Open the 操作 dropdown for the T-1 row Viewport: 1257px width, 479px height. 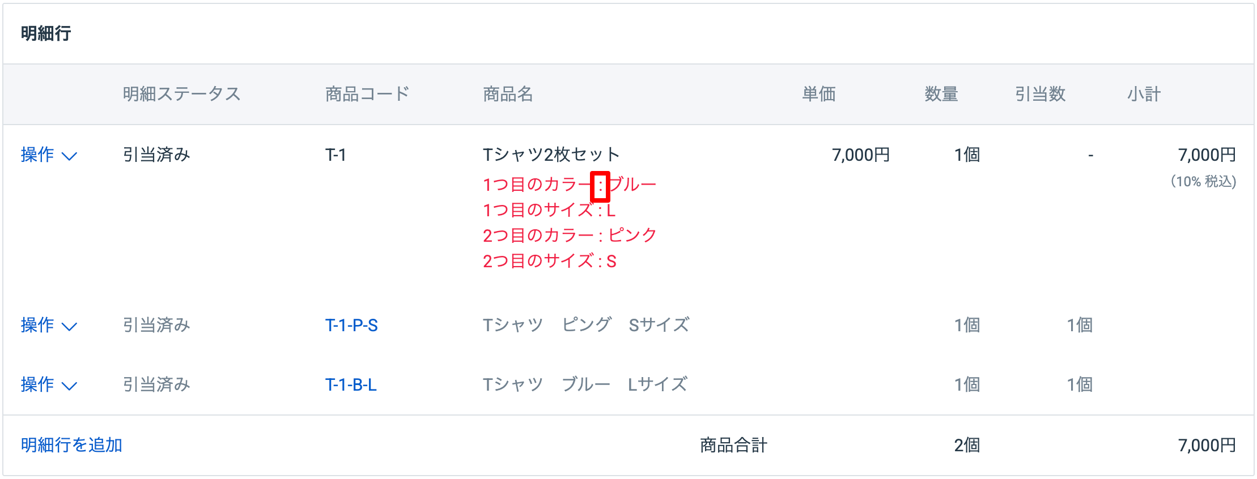[48, 155]
